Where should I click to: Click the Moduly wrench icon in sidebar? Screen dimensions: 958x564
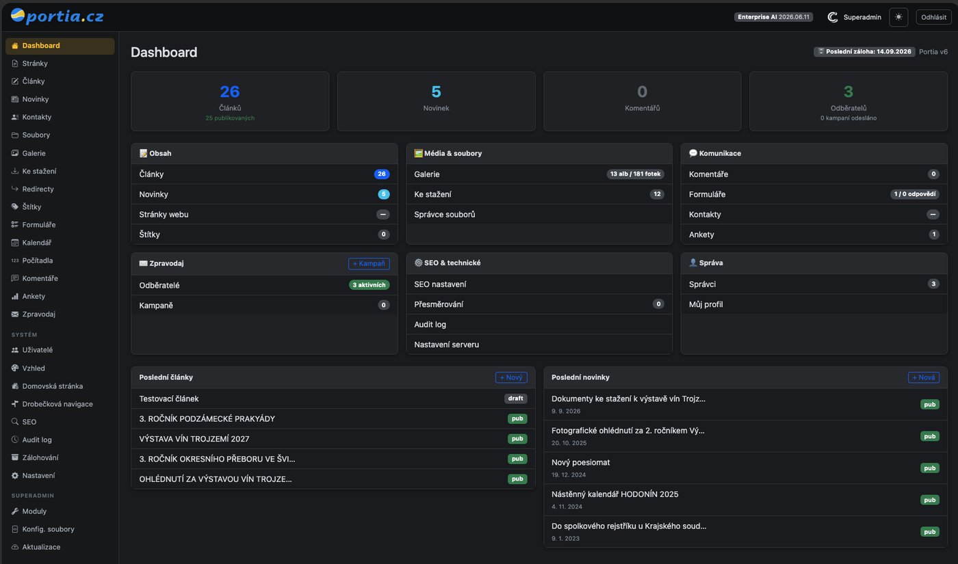15,511
